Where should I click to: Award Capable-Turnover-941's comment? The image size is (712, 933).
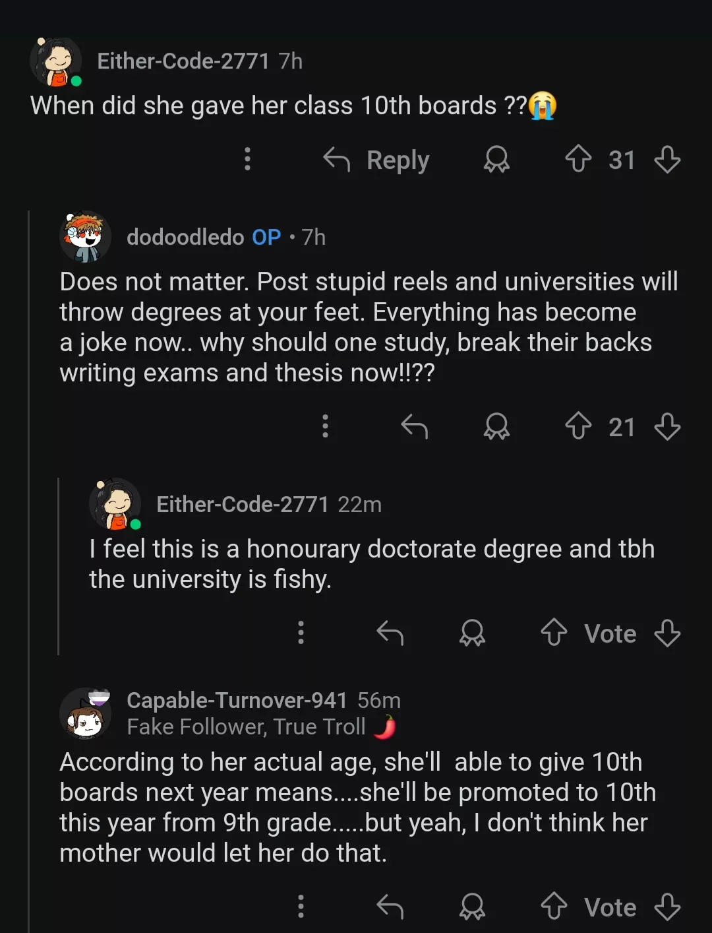tap(472, 907)
